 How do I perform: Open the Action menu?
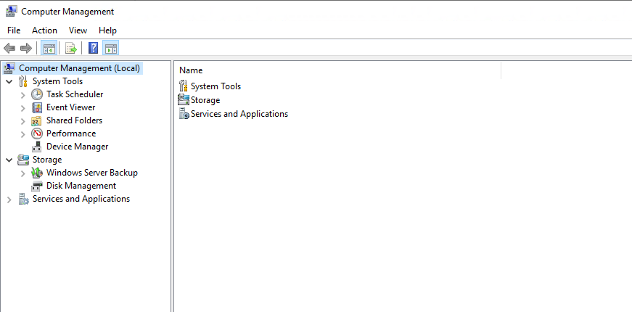coord(45,30)
